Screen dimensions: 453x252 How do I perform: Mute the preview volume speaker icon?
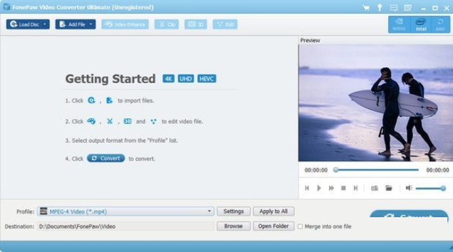coord(409,188)
